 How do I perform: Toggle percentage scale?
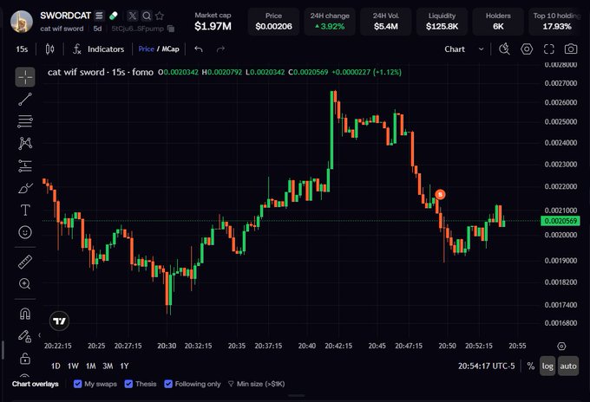coord(530,366)
